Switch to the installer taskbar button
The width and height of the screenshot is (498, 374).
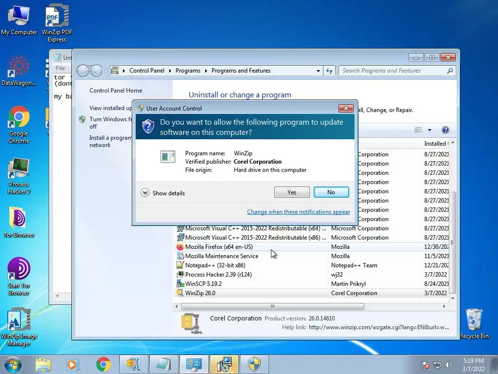click(x=224, y=364)
